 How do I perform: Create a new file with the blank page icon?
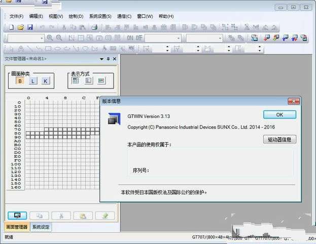pyautogui.click(x=11, y=27)
